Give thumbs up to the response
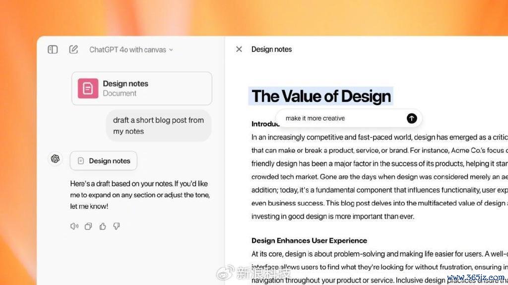 pos(102,226)
